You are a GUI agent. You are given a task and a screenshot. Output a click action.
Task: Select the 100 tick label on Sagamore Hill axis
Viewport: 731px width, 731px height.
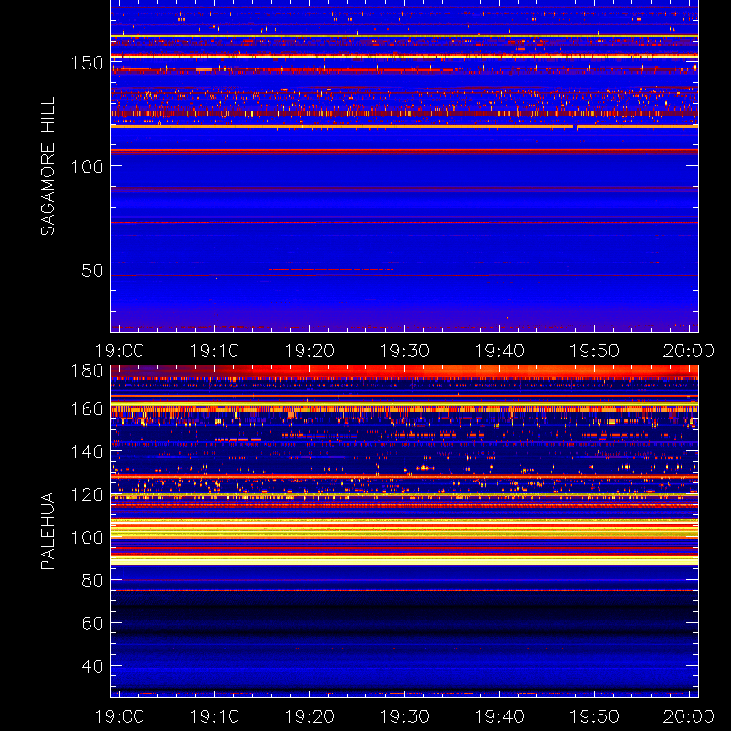pyautogui.click(x=87, y=166)
